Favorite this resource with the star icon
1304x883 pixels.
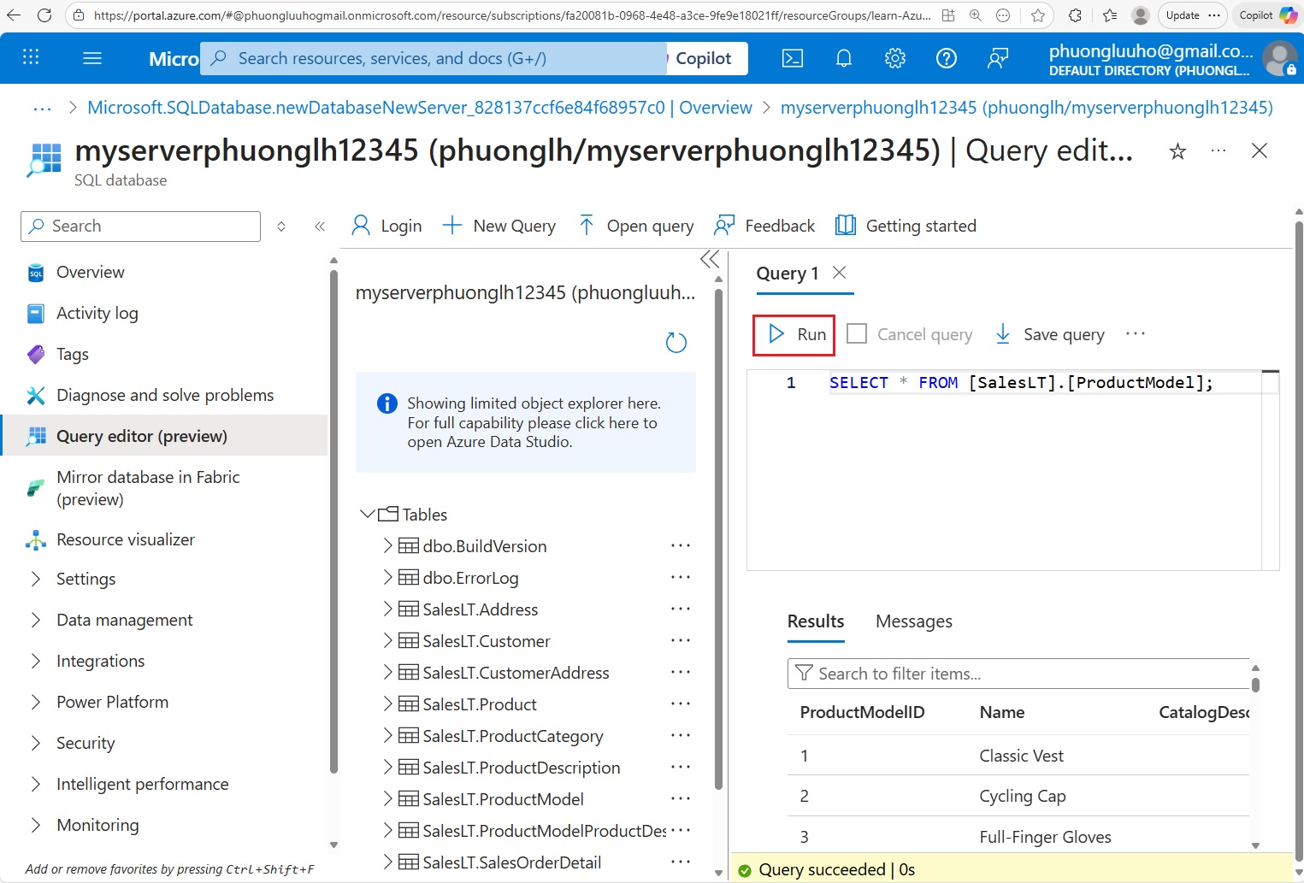tap(1177, 152)
